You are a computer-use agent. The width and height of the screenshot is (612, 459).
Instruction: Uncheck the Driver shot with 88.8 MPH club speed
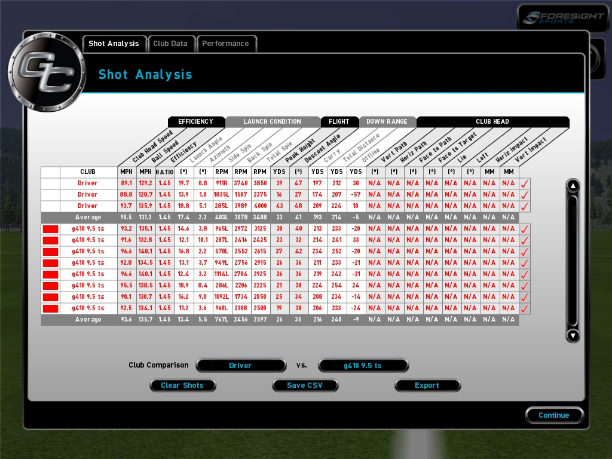525,195
